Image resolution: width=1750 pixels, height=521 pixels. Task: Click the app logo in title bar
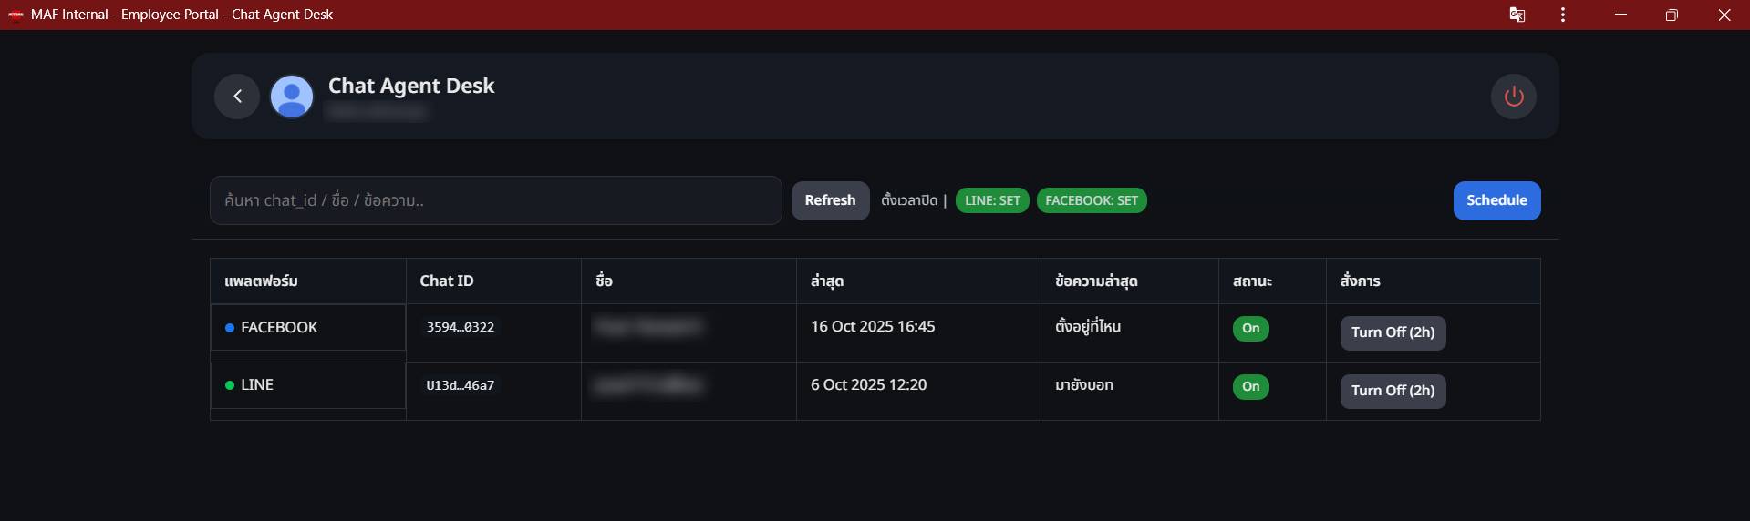16,15
